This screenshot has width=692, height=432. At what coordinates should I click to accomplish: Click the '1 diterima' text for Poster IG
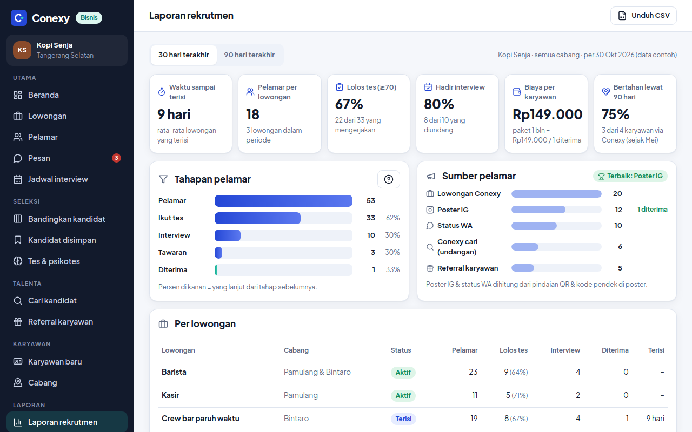pos(653,210)
